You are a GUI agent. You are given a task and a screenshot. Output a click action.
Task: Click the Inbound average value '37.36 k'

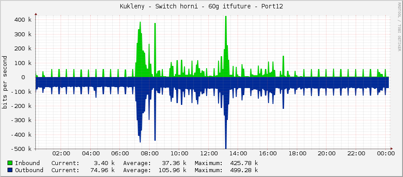[174, 163]
